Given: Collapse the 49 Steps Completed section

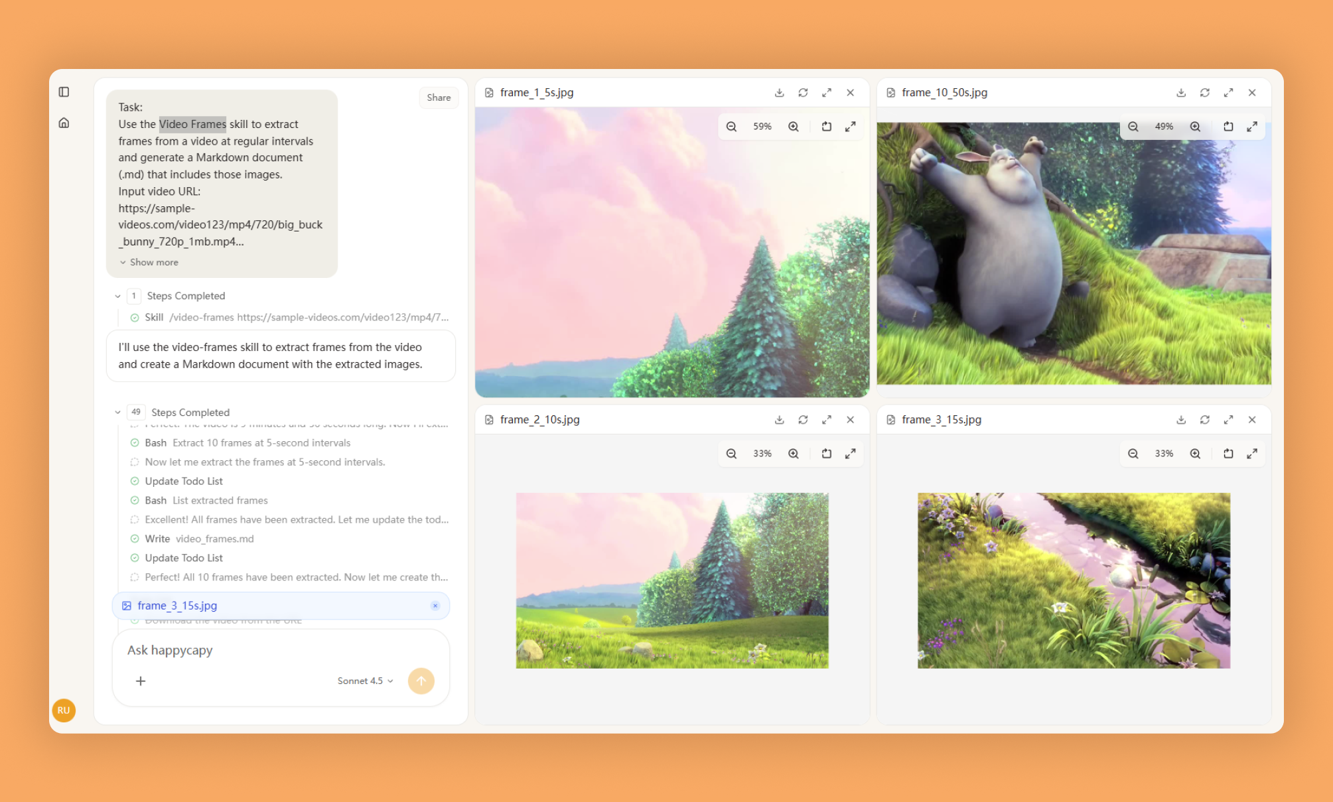Looking at the screenshot, I should 118,413.
